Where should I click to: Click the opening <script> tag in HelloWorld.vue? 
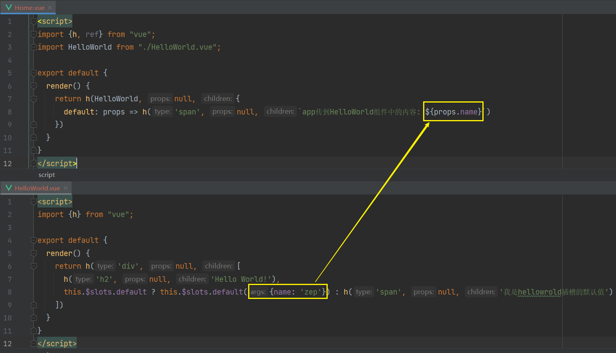coord(55,202)
